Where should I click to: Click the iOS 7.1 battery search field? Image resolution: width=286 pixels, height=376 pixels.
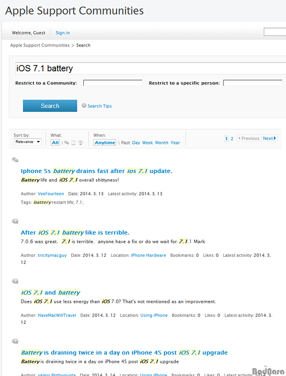pyautogui.click(x=151, y=68)
